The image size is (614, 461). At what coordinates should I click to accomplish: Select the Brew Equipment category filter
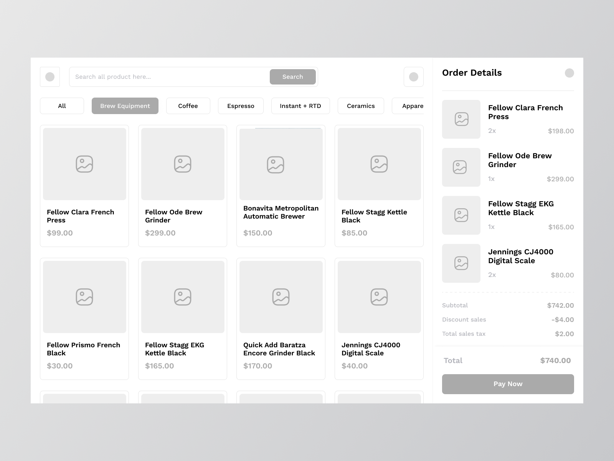tap(125, 106)
